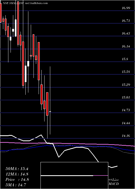Click the 14.16 price axis label
The image size is (135, 189).
(x=126, y=136)
